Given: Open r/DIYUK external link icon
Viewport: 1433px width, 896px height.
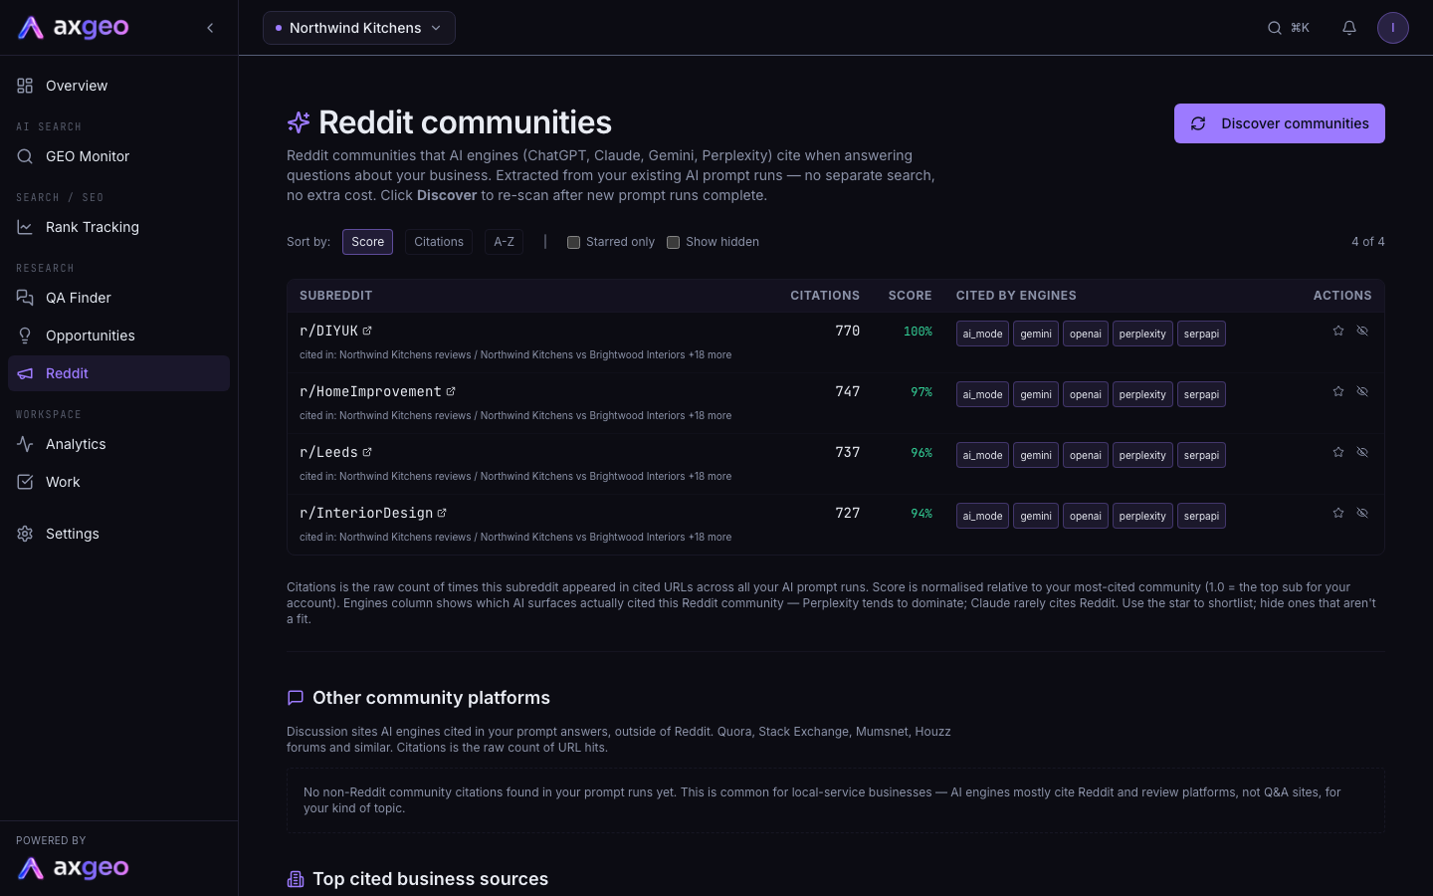Looking at the screenshot, I should click(367, 331).
